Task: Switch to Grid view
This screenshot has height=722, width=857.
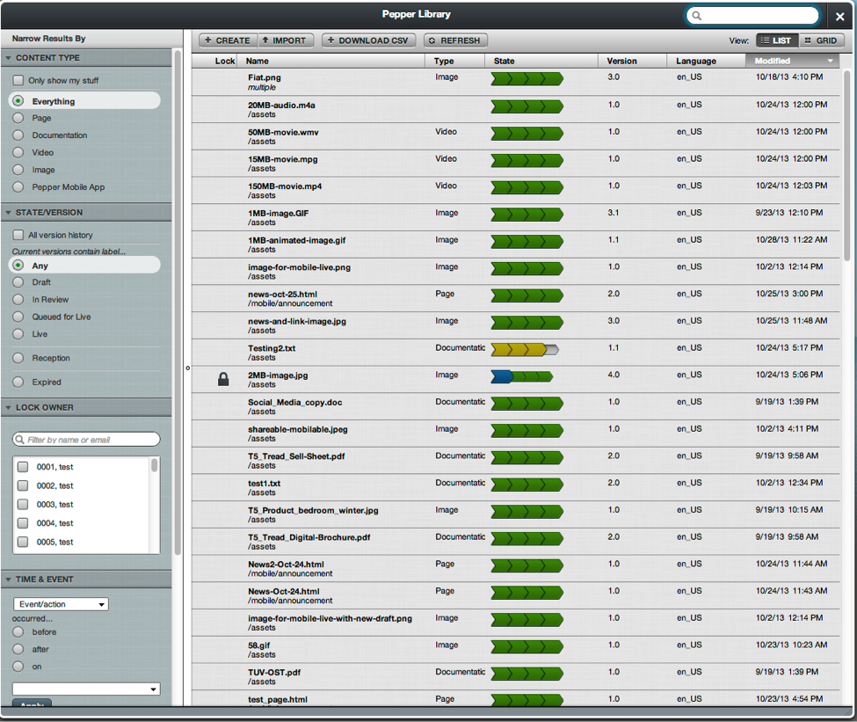Action: point(821,40)
